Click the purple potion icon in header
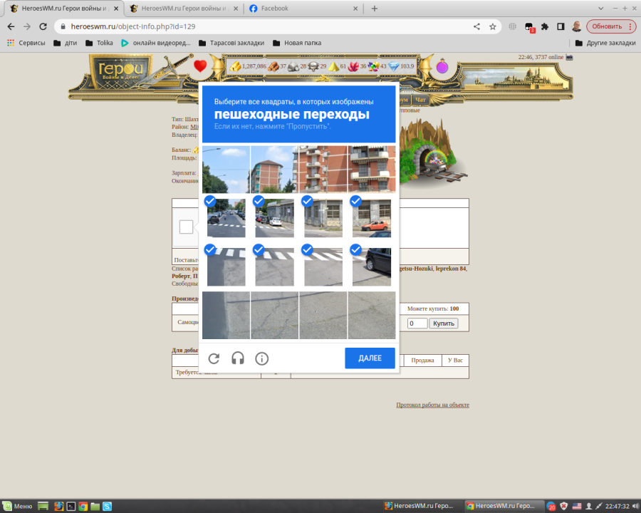This screenshot has width=641, height=513. (x=442, y=67)
